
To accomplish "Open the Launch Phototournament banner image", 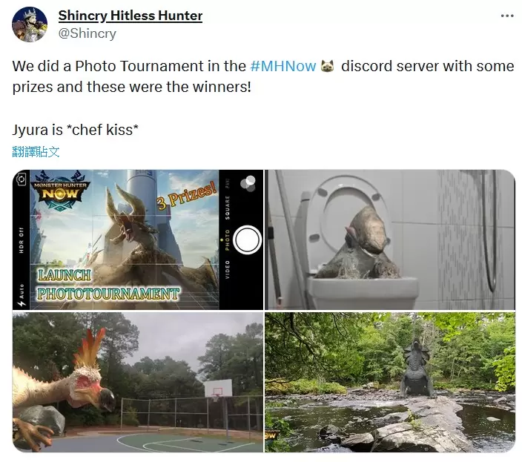I will [138, 240].
